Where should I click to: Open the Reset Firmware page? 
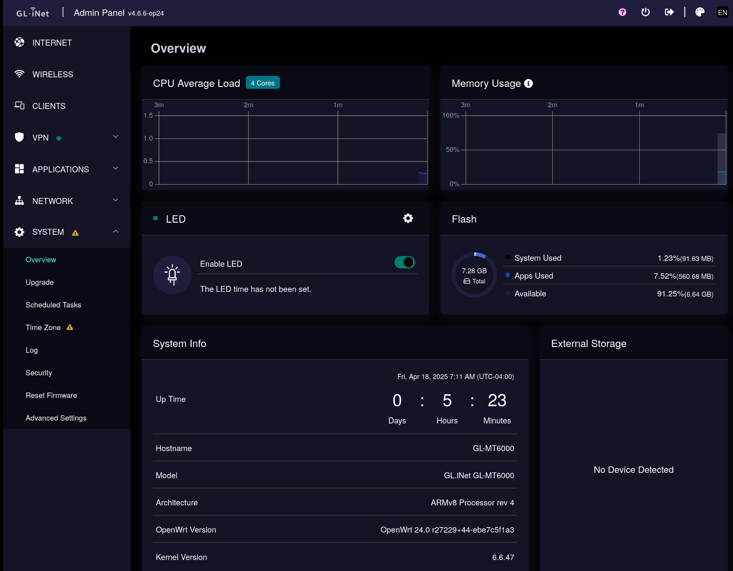51,395
